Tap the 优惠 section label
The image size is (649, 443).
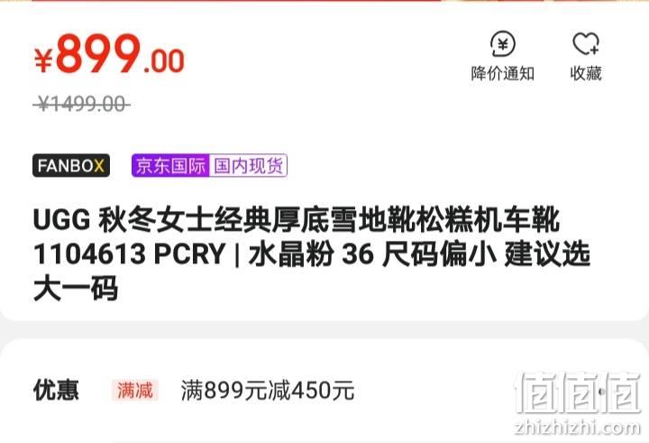click(x=56, y=390)
